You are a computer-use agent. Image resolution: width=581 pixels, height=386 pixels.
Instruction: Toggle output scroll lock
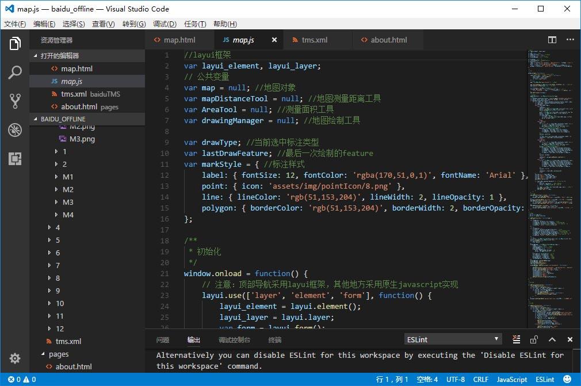[x=534, y=339]
